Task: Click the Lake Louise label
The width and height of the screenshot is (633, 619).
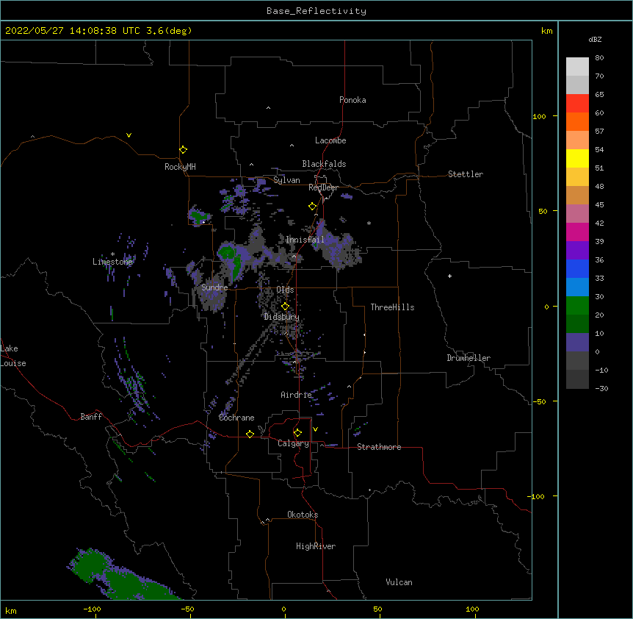Action: click(x=13, y=356)
